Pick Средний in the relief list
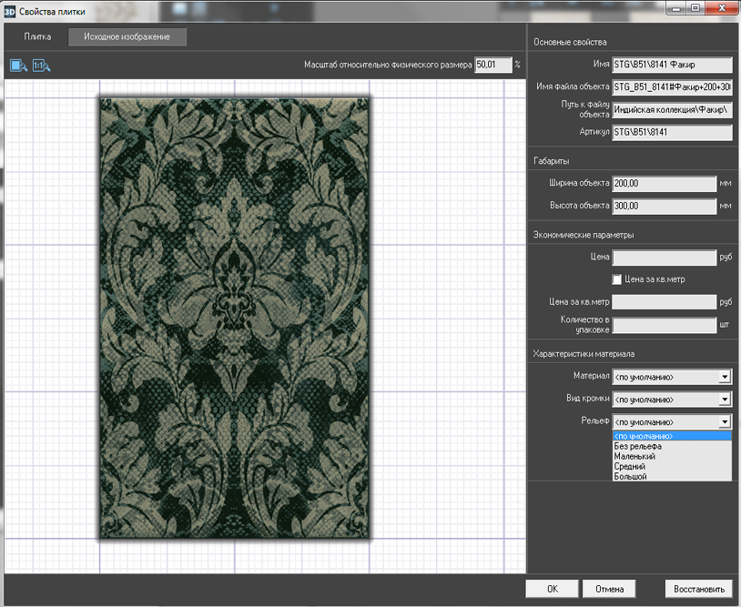The height and width of the screenshot is (607, 741). pyautogui.click(x=630, y=466)
